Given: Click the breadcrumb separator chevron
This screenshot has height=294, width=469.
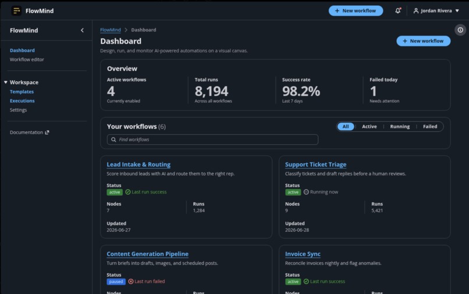Looking at the screenshot, I should (x=126, y=30).
